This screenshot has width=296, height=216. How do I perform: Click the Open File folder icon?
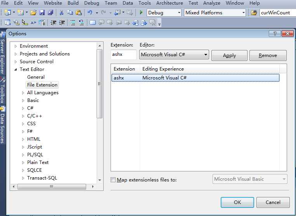tap(33, 13)
